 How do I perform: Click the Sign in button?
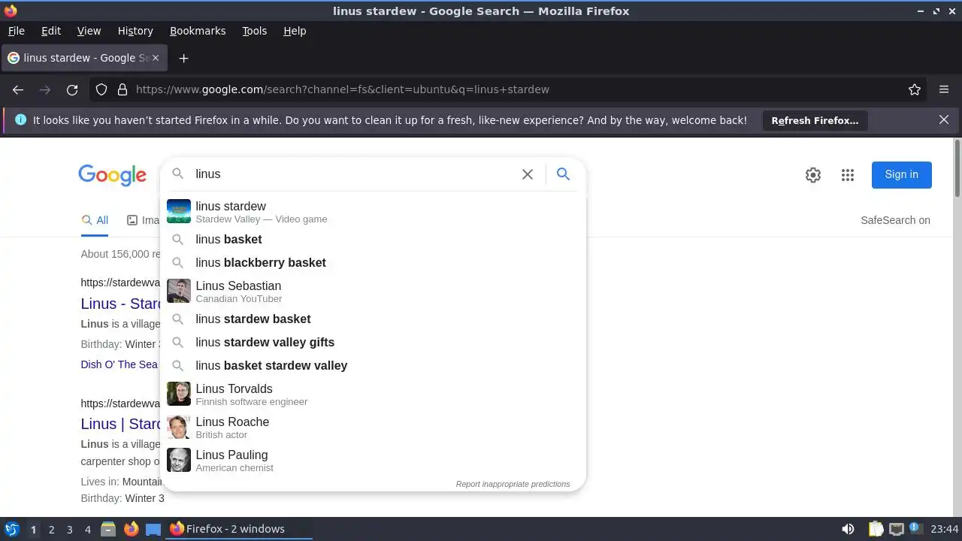pyautogui.click(x=901, y=174)
